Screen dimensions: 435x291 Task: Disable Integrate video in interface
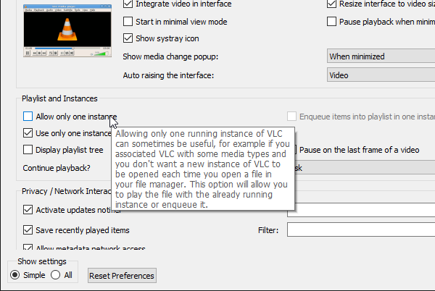point(129,5)
